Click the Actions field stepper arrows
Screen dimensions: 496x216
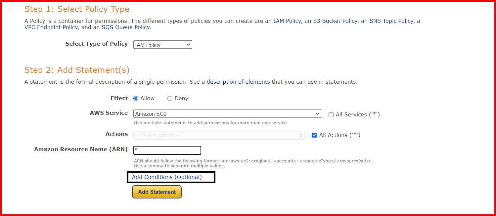click(301, 135)
